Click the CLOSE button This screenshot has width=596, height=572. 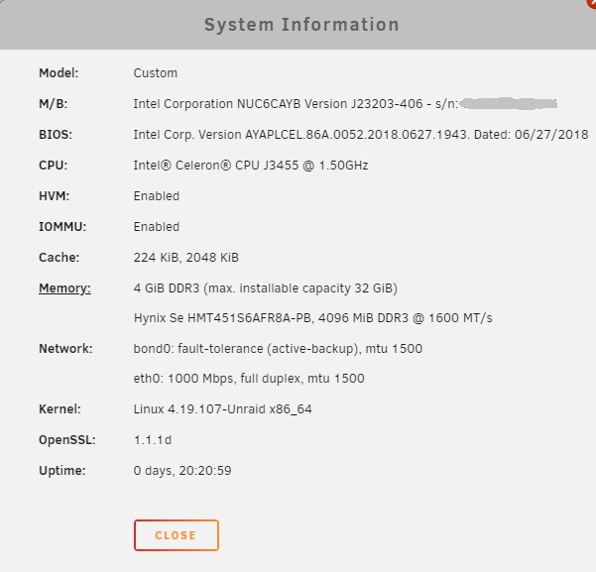[x=177, y=535]
